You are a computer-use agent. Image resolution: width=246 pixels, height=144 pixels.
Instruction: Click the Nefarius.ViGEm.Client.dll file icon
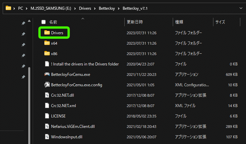47,126
